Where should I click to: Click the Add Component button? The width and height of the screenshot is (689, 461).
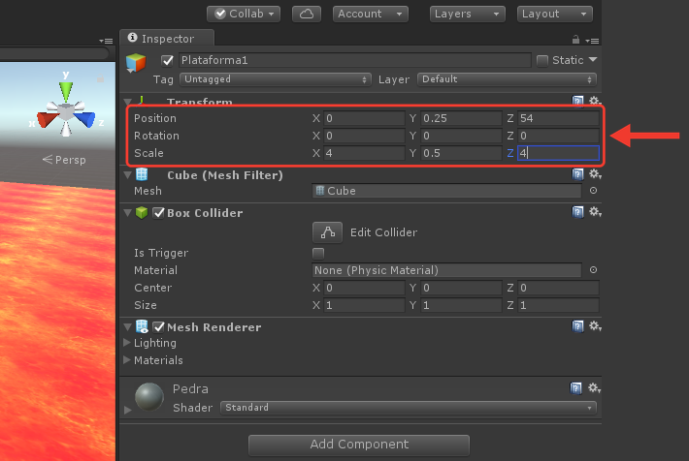click(359, 445)
